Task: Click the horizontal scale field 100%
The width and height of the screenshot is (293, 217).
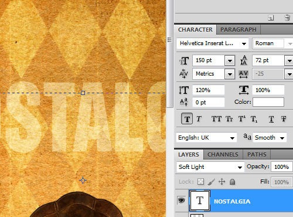Action: pyautogui.click(x=268, y=90)
